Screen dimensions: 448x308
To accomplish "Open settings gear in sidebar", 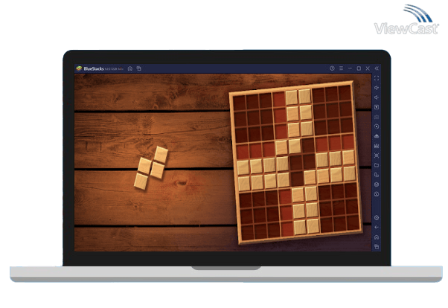I will point(377,218).
